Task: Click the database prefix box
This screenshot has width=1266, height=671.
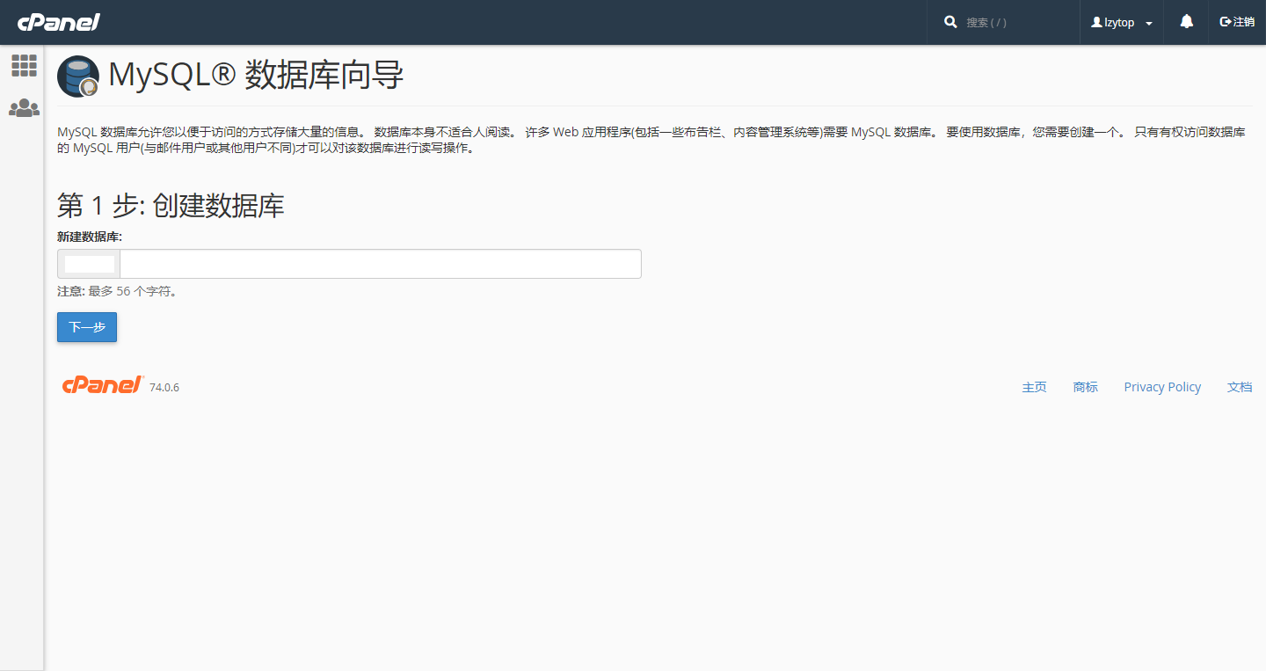Action: click(89, 264)
